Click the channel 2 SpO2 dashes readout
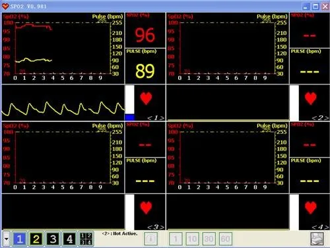 pos(310,36)
